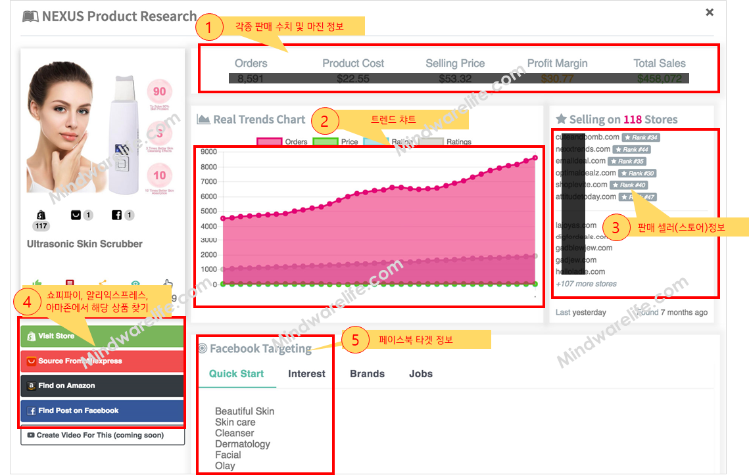
Task: Click the Rank #44 store badge
Action: pos(631,149)
